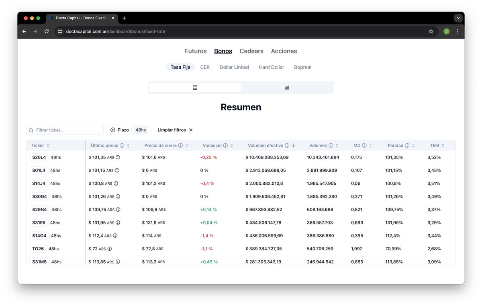
Task: Select Dollar Linked bond type
Action: click(x=234, y=67)
